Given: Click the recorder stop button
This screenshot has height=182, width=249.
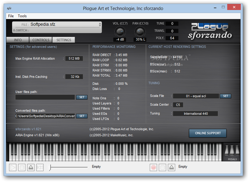Looking at the screenshot, I should [x=162, y=167].
